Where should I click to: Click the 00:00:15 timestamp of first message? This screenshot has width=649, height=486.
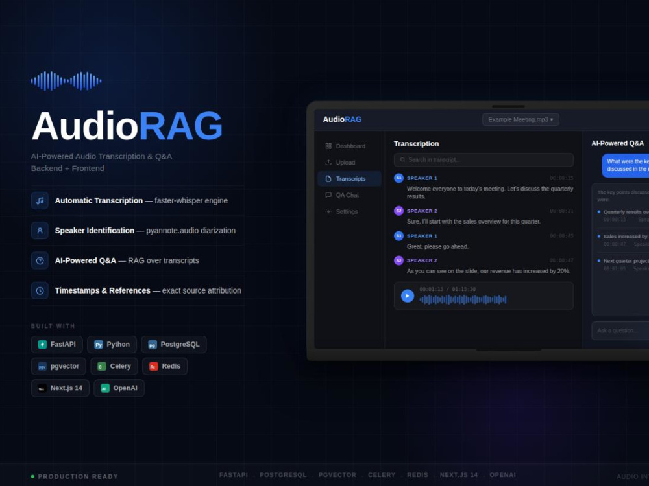561,178
